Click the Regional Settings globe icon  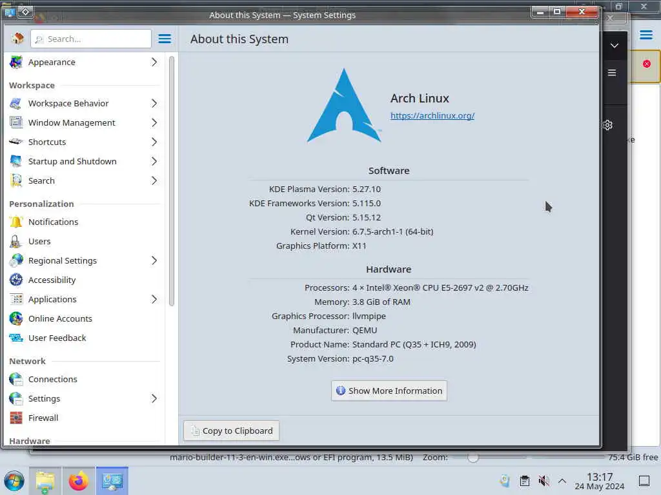(x=16, y=260)
